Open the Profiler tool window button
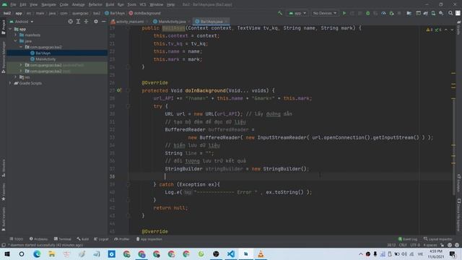This screenshot has height=260, width=462. [x=122, y=239]
